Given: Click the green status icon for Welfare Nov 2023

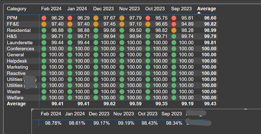Looking at the screenshot, I should (x=122, y=98).
